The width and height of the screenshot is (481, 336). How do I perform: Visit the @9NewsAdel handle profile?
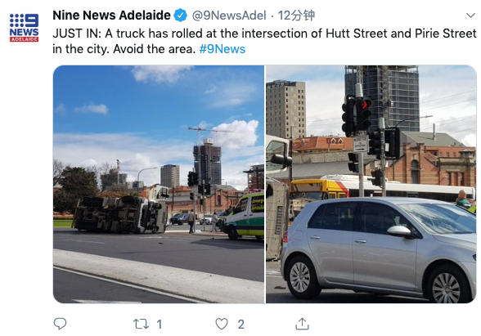pos(229,16)
